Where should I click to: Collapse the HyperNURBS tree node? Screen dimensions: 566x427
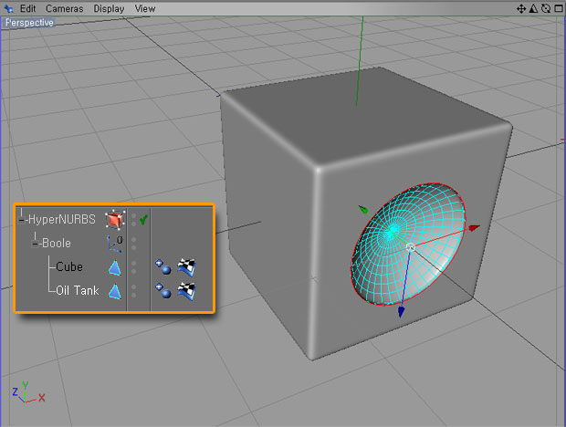coord(22,219)
